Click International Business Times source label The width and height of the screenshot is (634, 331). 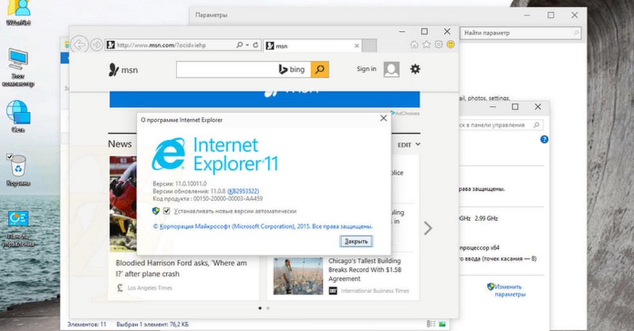pos(375,291)
